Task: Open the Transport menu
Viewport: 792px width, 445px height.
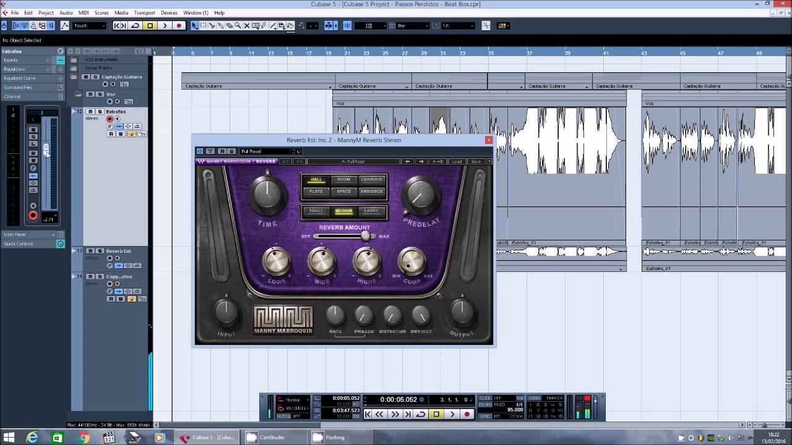Action: coord(144,12)
